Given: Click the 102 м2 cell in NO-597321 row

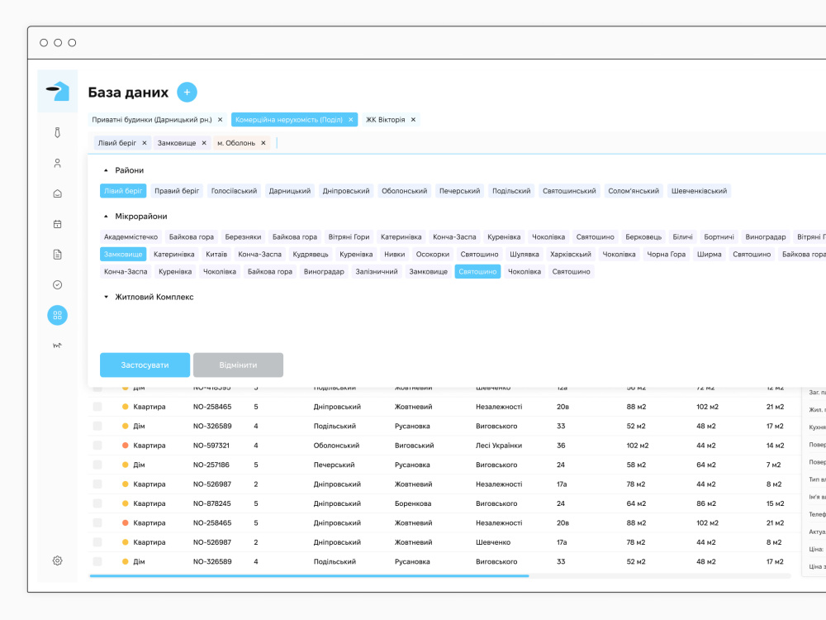Looking at the screenshot, I should 638,446.
